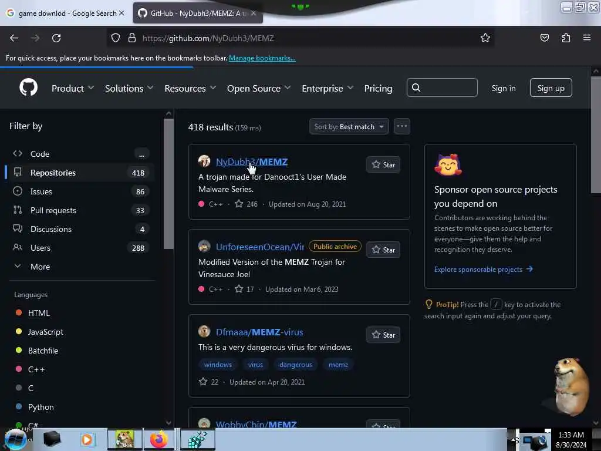Expand the Open Source menu
Image resolution: width=601 pixels, height=451 pixels.
click(259, 88)
